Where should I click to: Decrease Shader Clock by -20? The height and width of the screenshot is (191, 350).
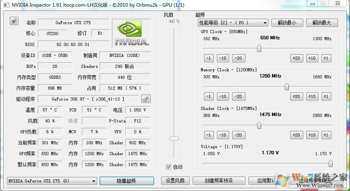tap(238, 135)
